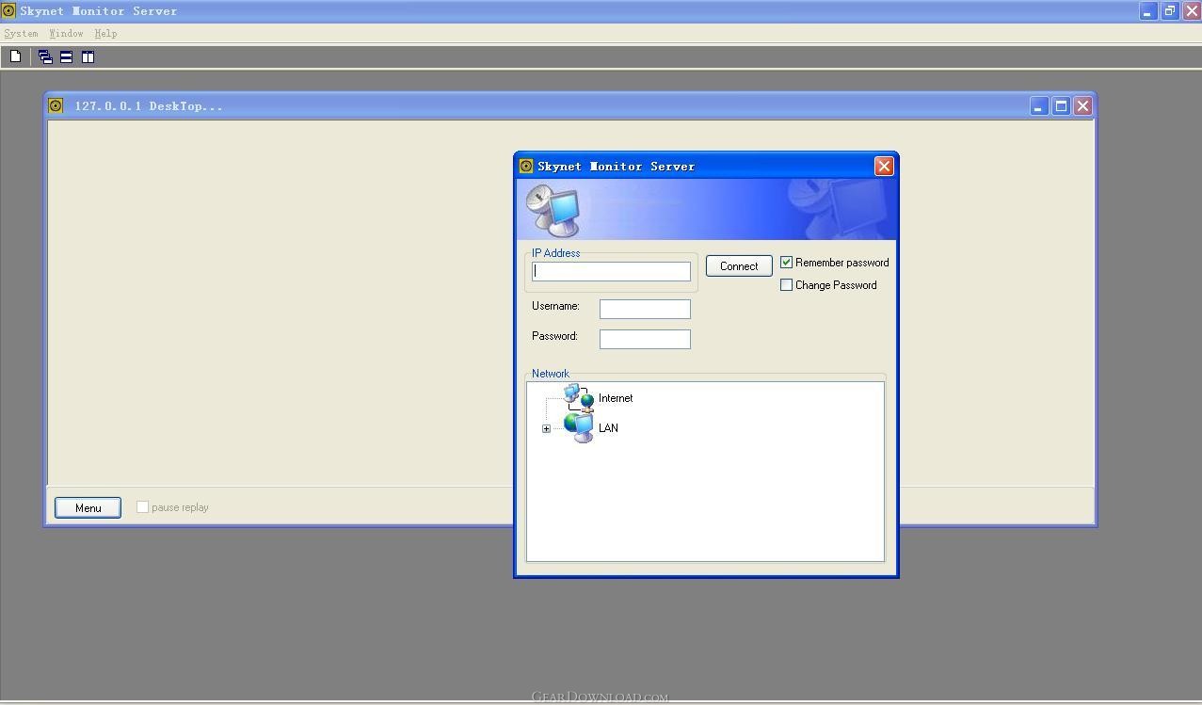Click the Connect button
The image size is (1202, 705).
(x=739, y=266)
